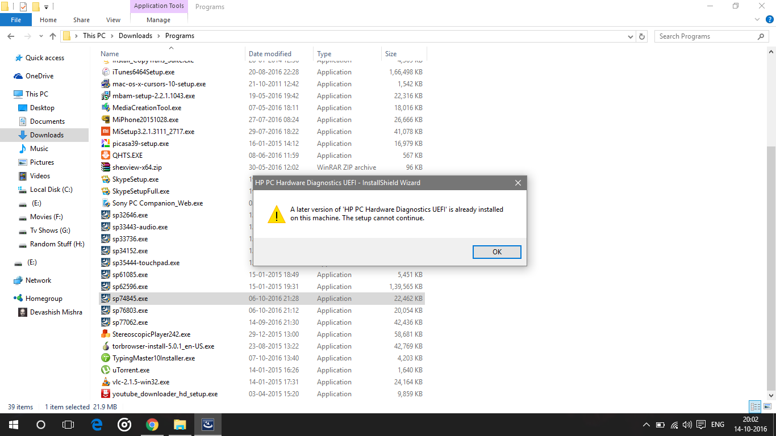Select the Pictures folder in the sidebar

point(42,162)
